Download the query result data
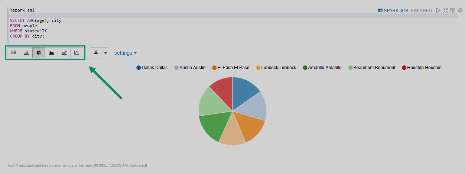 (96, 53)
